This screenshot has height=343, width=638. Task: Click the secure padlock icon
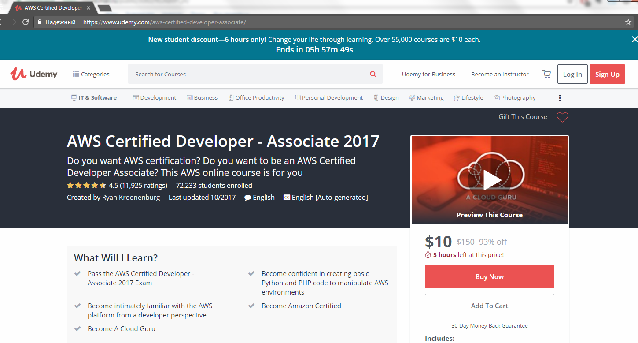point(40,22)
